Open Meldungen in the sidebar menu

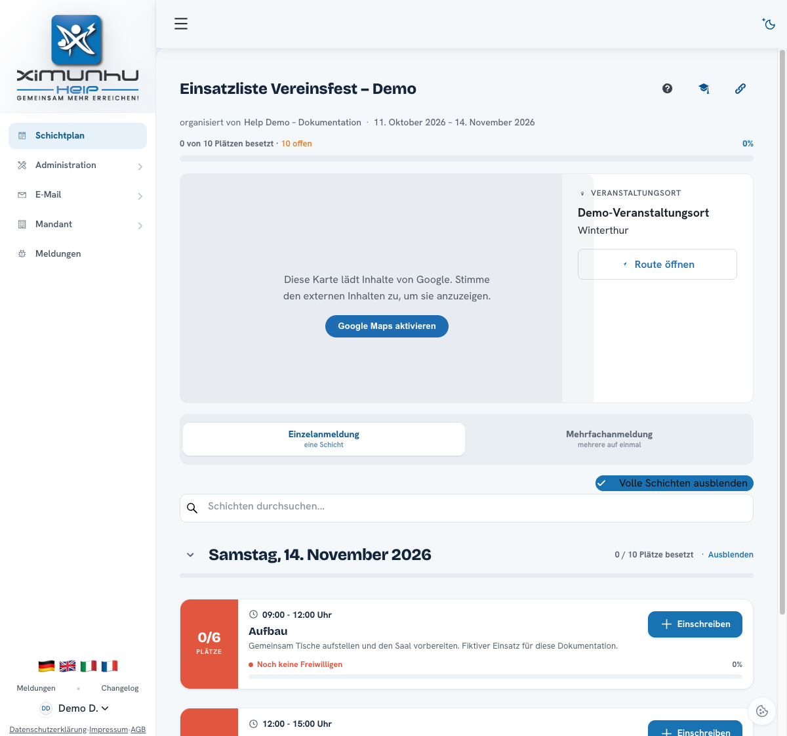(x=77, y=254)
